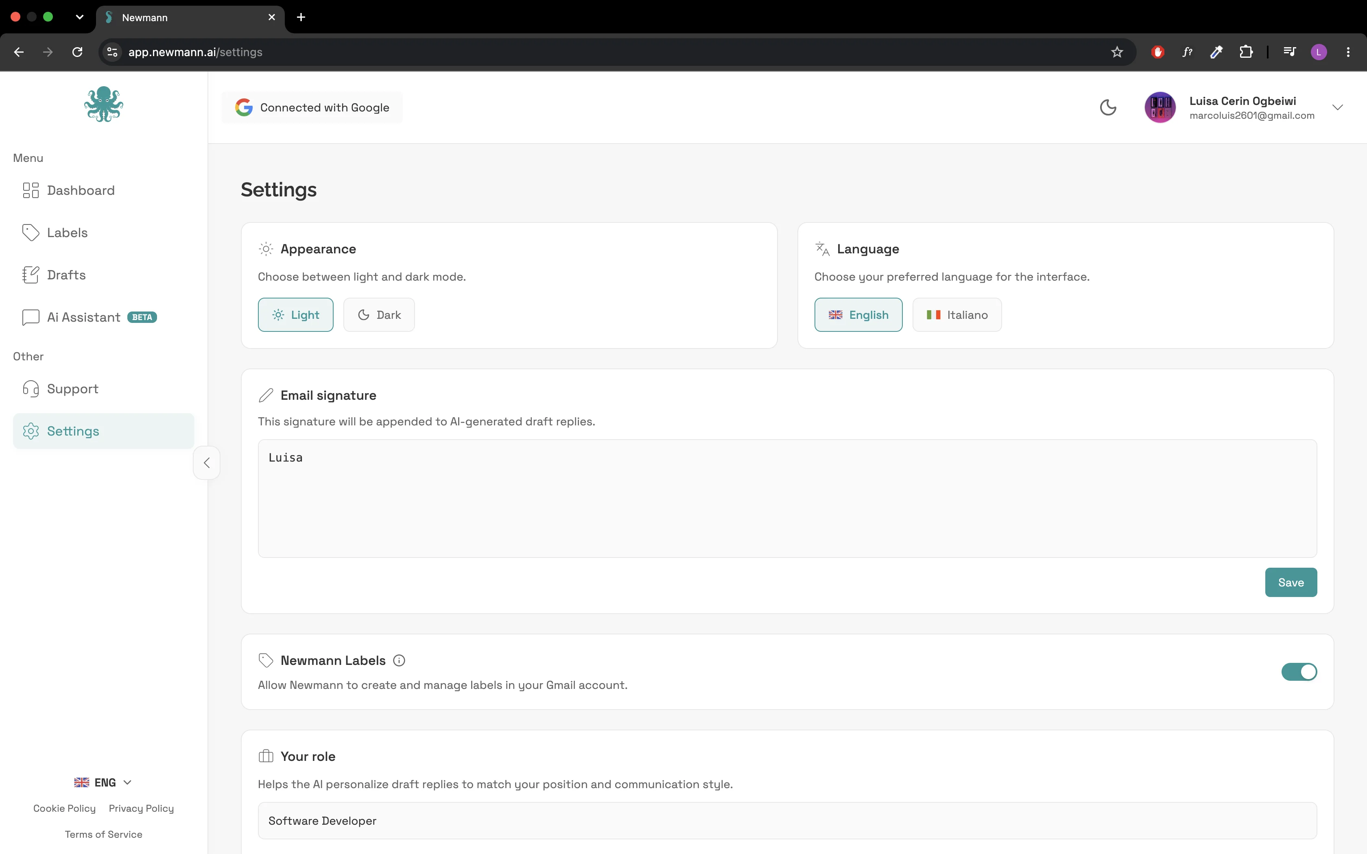Click the red ad blocker extension icon
The image size is (1367, 854).
(x=1157, y=52)
